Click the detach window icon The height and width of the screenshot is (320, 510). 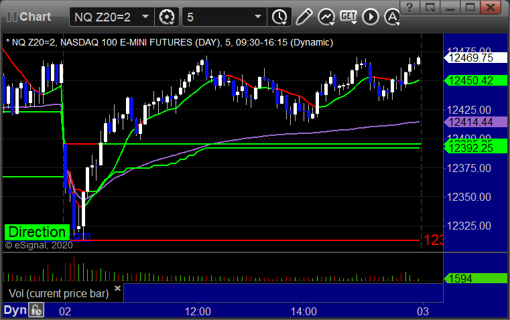430,7
